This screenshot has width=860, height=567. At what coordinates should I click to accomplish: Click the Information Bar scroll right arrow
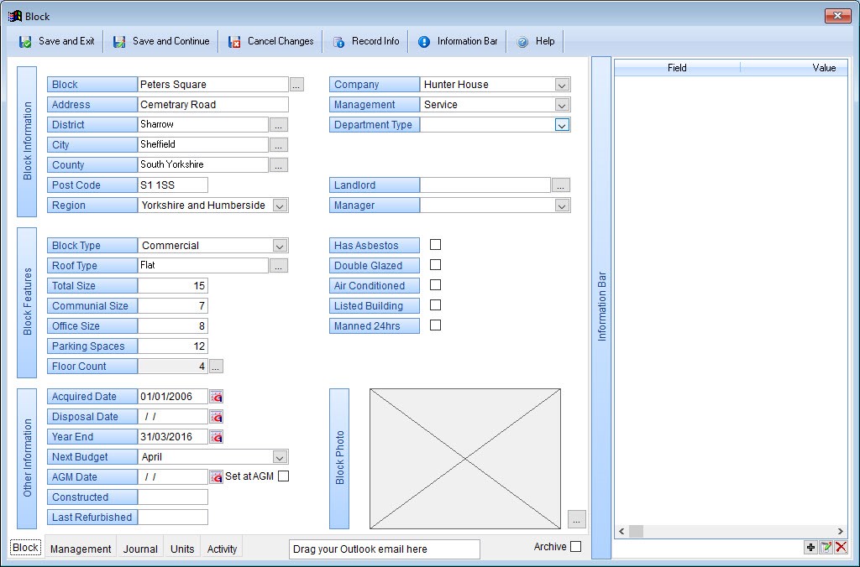[x=840, y=531]
